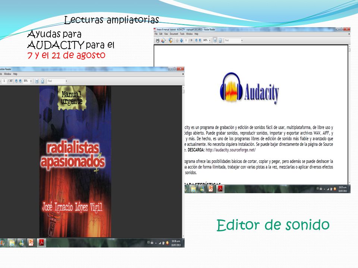Viewport: 358px width, 268px height.
Task: Click the network signal icon in the lower-left taskbar
Action: point(160,243)
